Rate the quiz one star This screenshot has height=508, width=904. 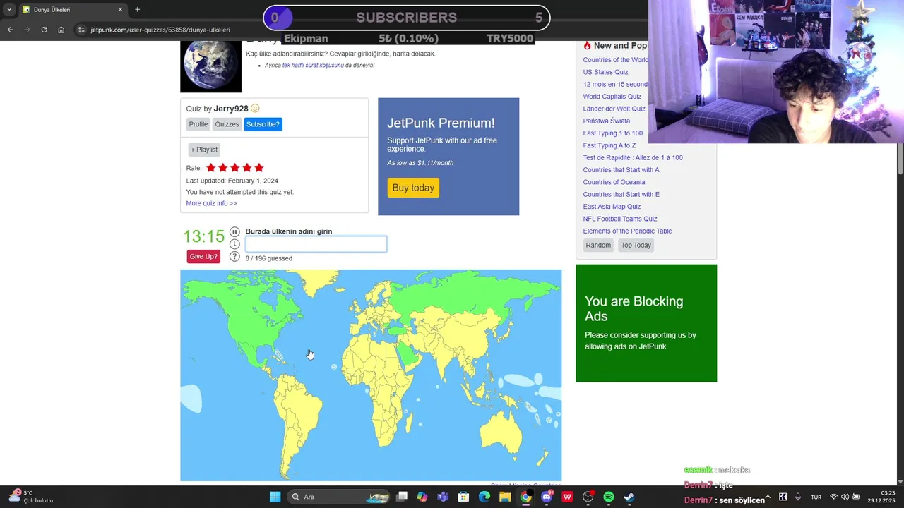click(210, 168)
